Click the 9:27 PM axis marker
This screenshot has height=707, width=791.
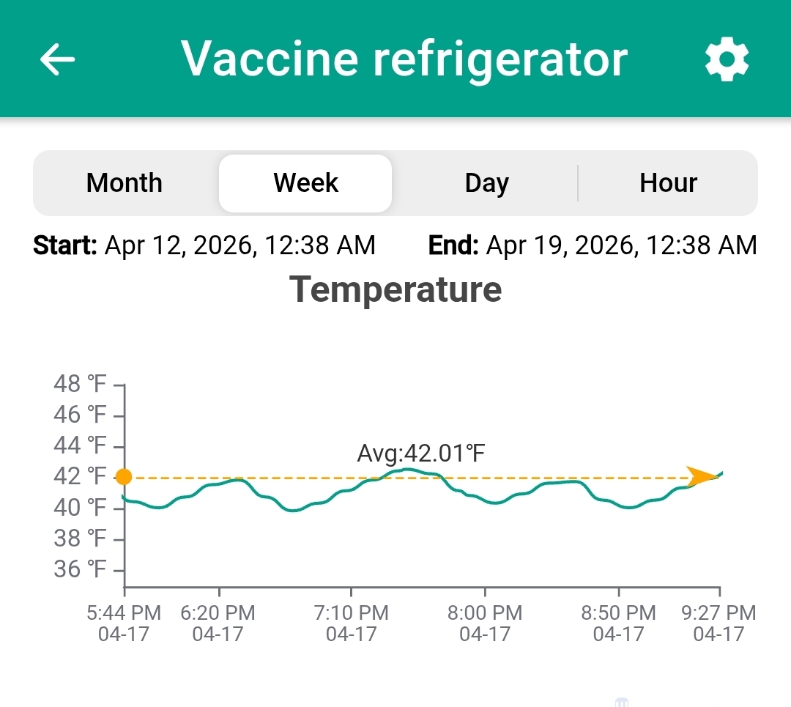718,623
